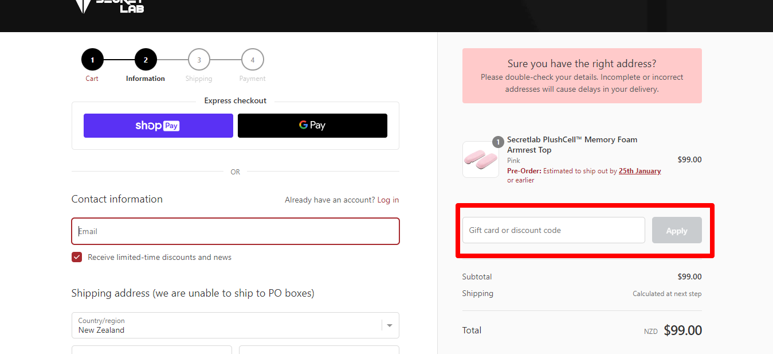Click the Apply discount button
The image size is (773, 354).
[x=677, y=230]
